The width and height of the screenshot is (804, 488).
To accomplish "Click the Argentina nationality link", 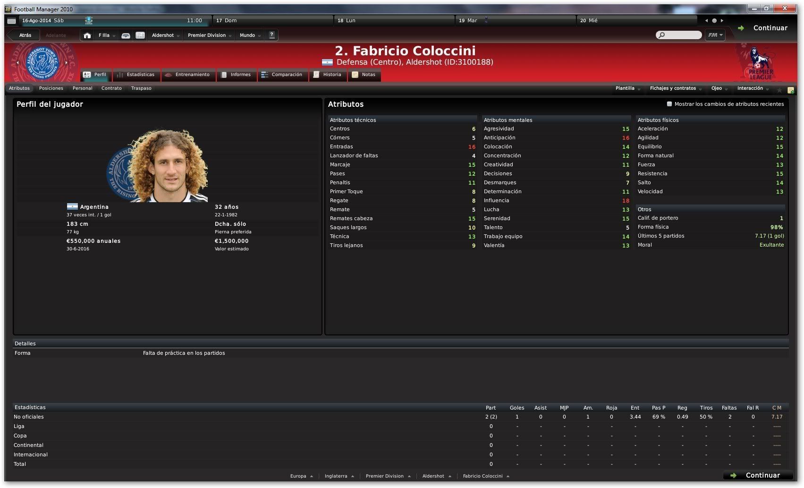I will pos(94,207).
